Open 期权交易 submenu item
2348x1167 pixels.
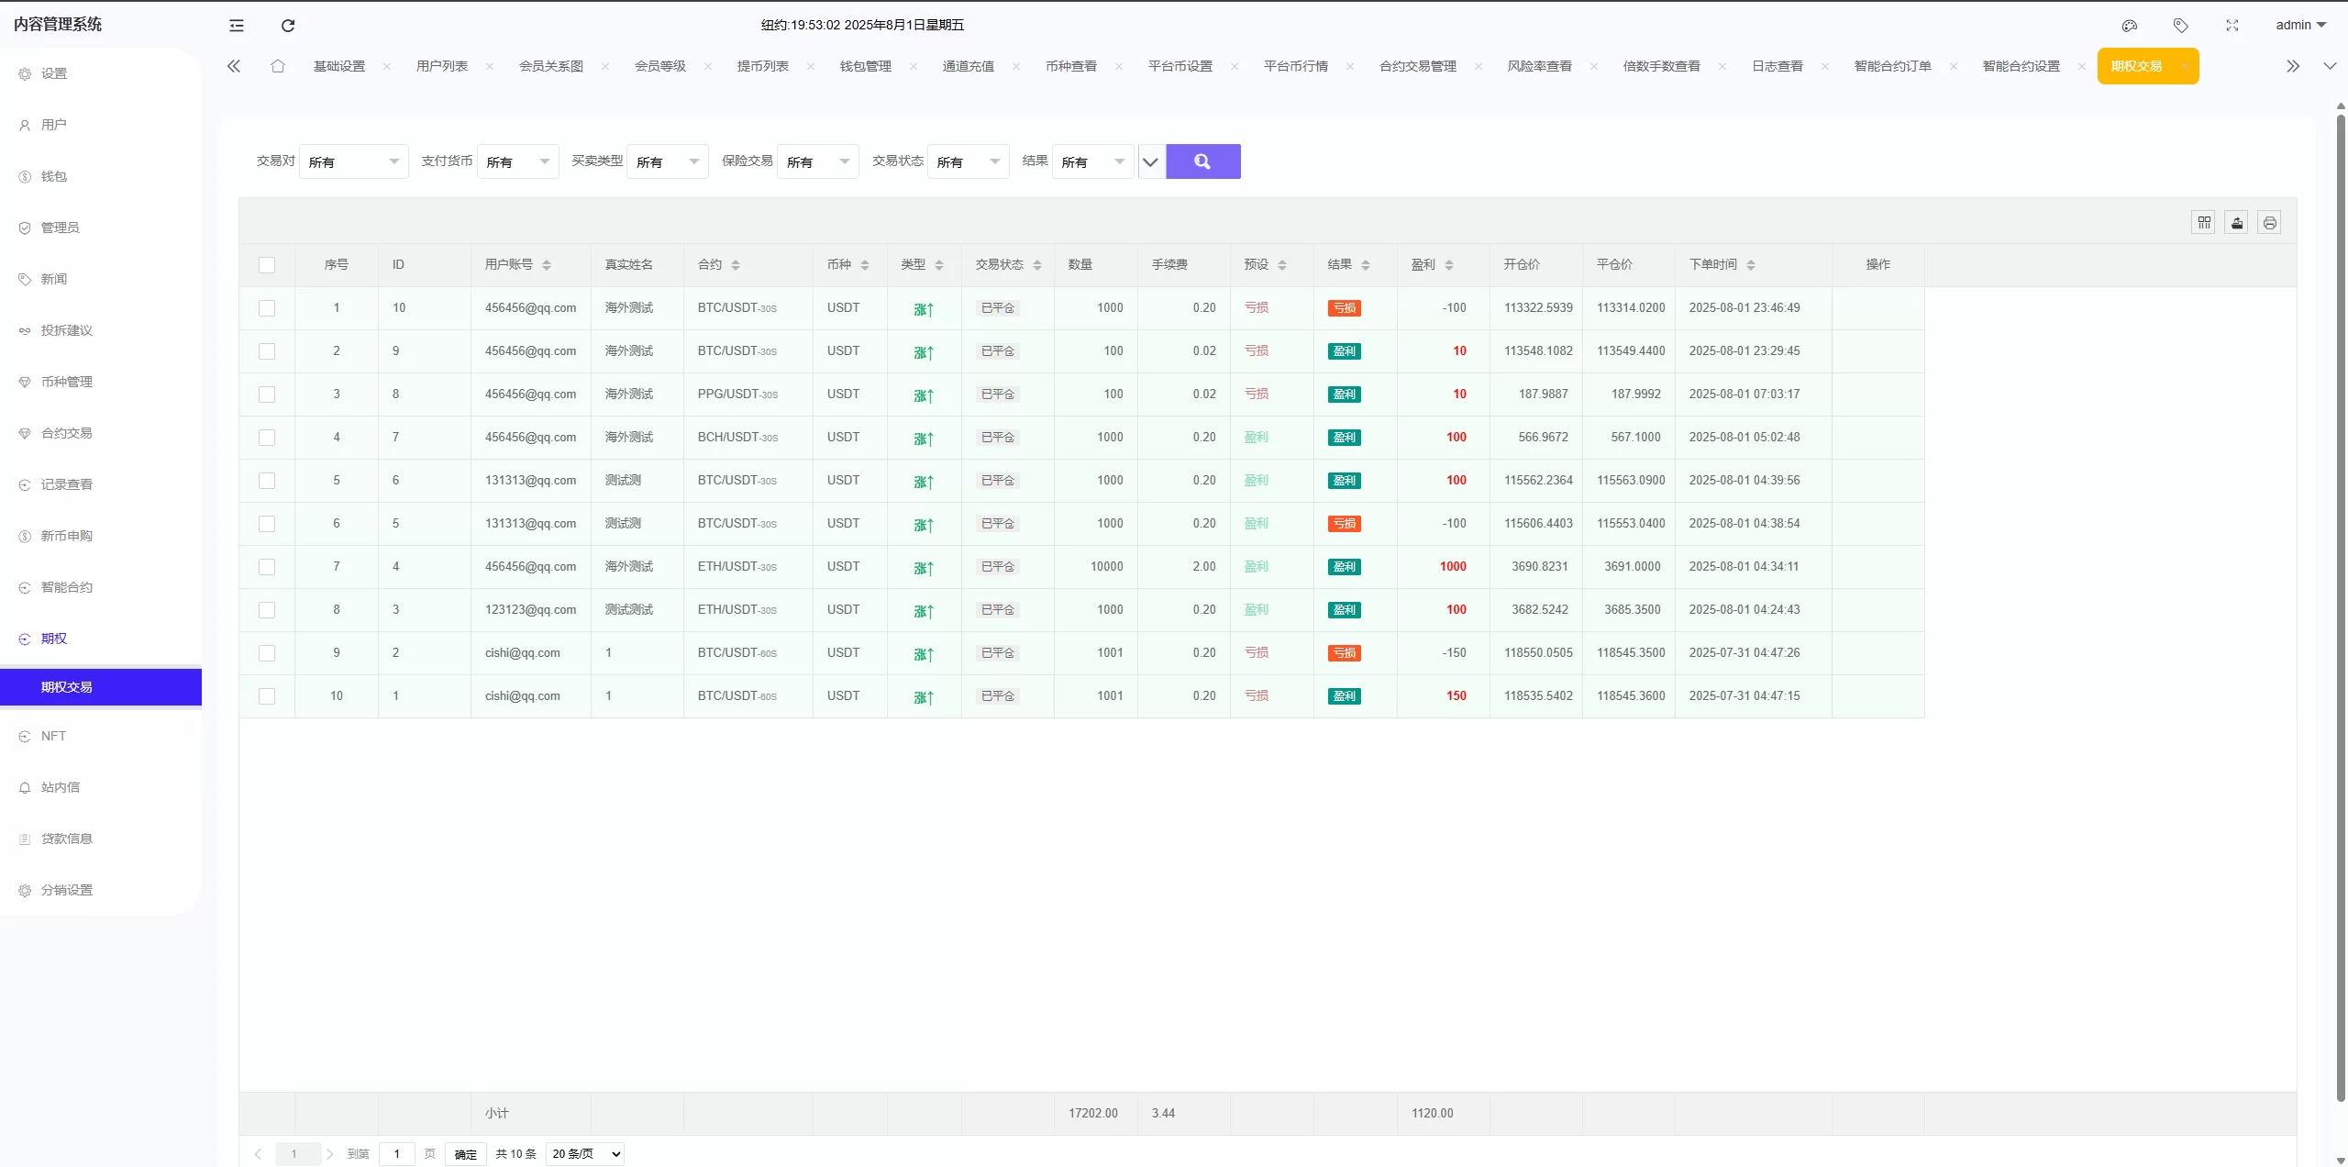[x=101, y=687]
